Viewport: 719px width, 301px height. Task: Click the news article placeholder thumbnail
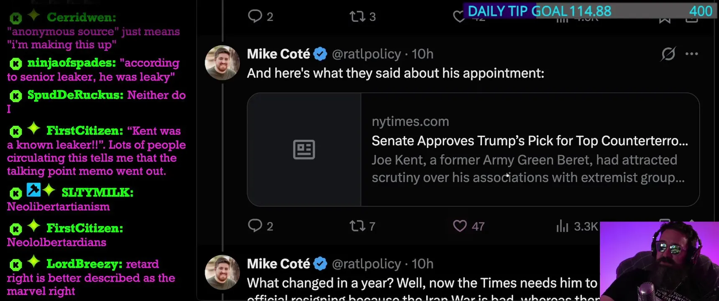304,150
